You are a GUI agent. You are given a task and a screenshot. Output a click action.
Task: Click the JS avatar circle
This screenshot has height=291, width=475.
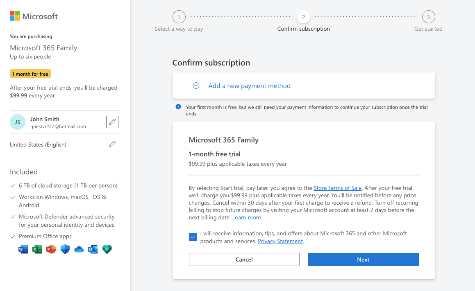18,122
